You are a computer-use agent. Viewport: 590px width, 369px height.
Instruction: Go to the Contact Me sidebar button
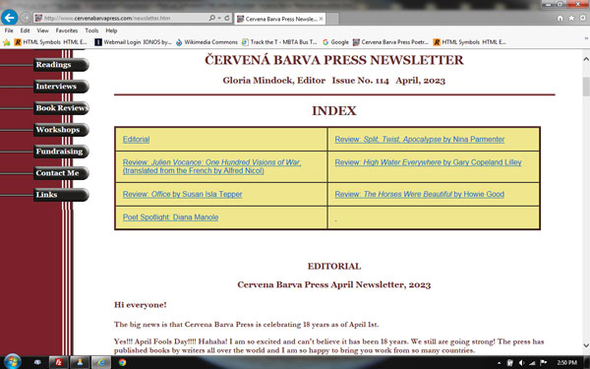[x=61, y=173]
